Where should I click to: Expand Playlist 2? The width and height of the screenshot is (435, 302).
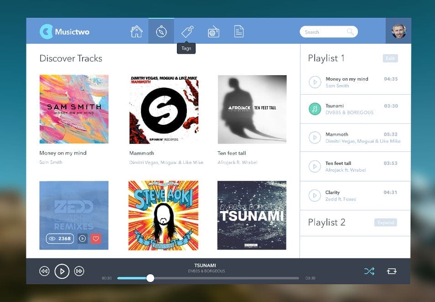pyautogui.click(x=385, y=222)
